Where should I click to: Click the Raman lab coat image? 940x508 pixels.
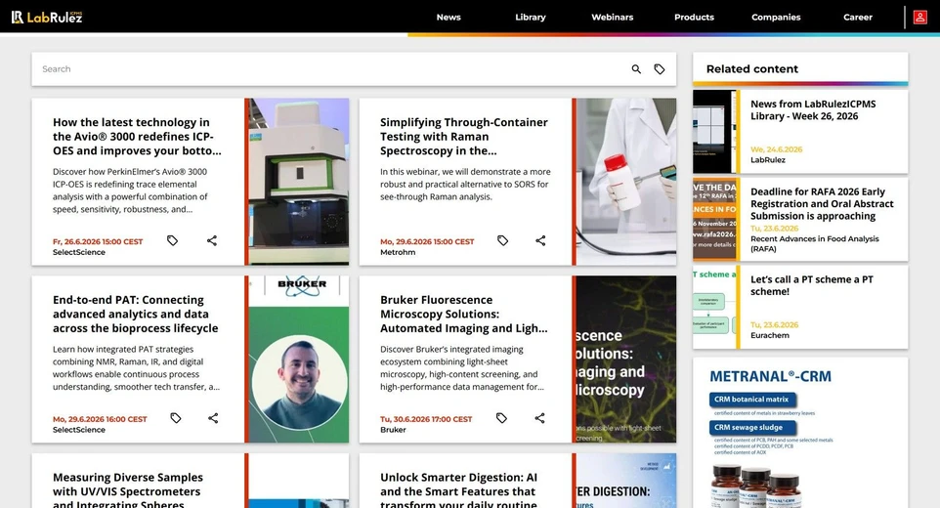(x=626, y=182)
